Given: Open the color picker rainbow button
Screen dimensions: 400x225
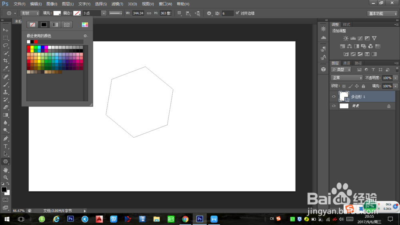Looking at the screenshot, I should click(x=85, y=24).
